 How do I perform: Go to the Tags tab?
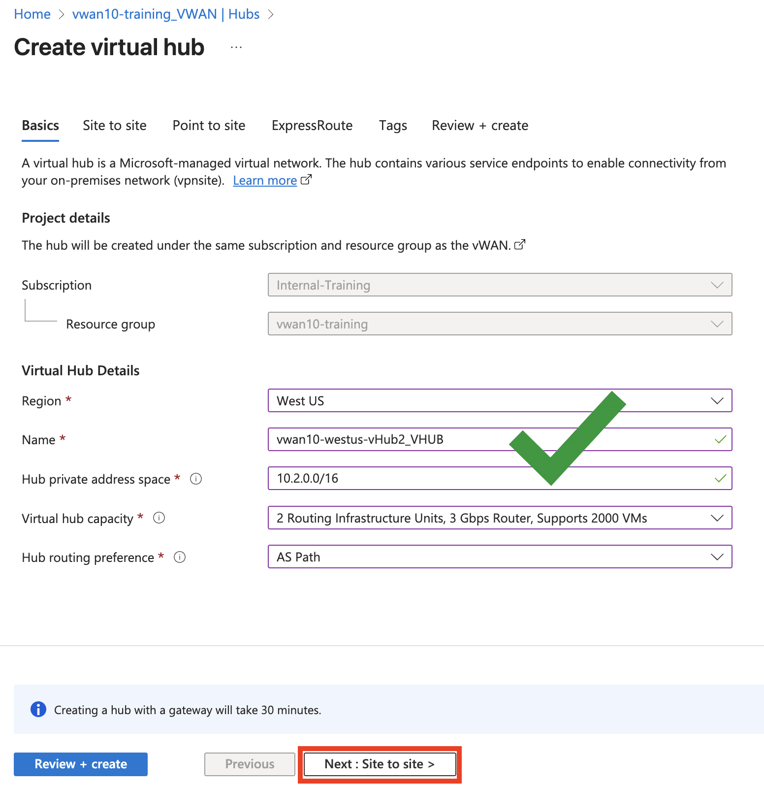click(393, 126)
